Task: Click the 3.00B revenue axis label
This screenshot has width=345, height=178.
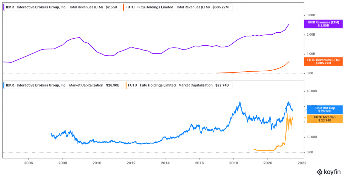Action: 311,15
